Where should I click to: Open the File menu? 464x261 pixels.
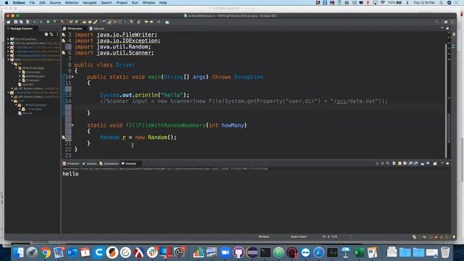(32, 3)
